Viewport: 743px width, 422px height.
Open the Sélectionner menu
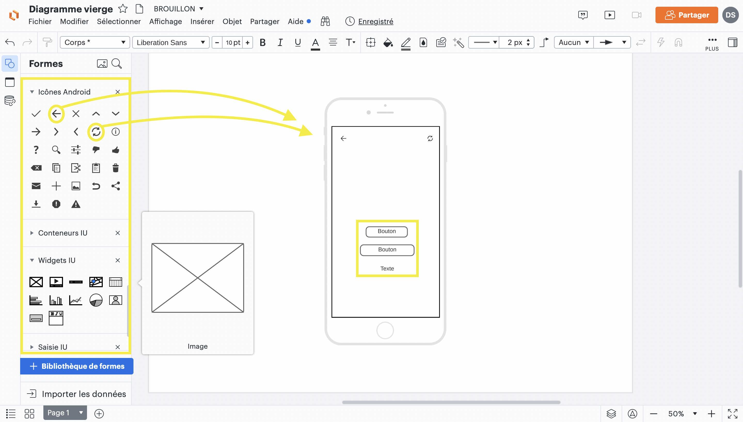coord(119,21)
